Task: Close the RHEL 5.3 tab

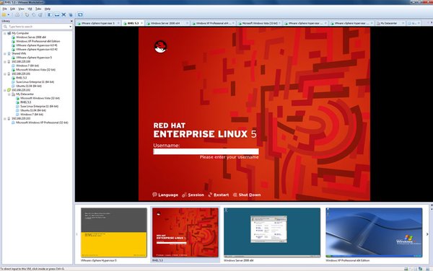Action: click(142, 23)
